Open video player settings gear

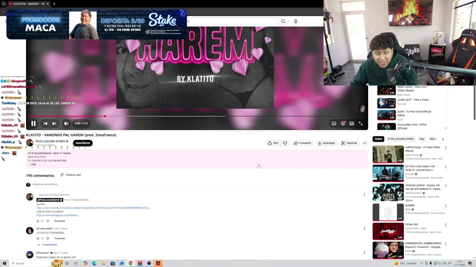point(343,123)
